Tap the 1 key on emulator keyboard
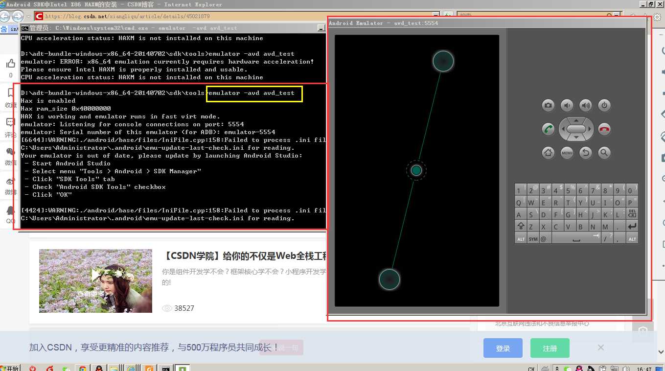 coord(520,189)
